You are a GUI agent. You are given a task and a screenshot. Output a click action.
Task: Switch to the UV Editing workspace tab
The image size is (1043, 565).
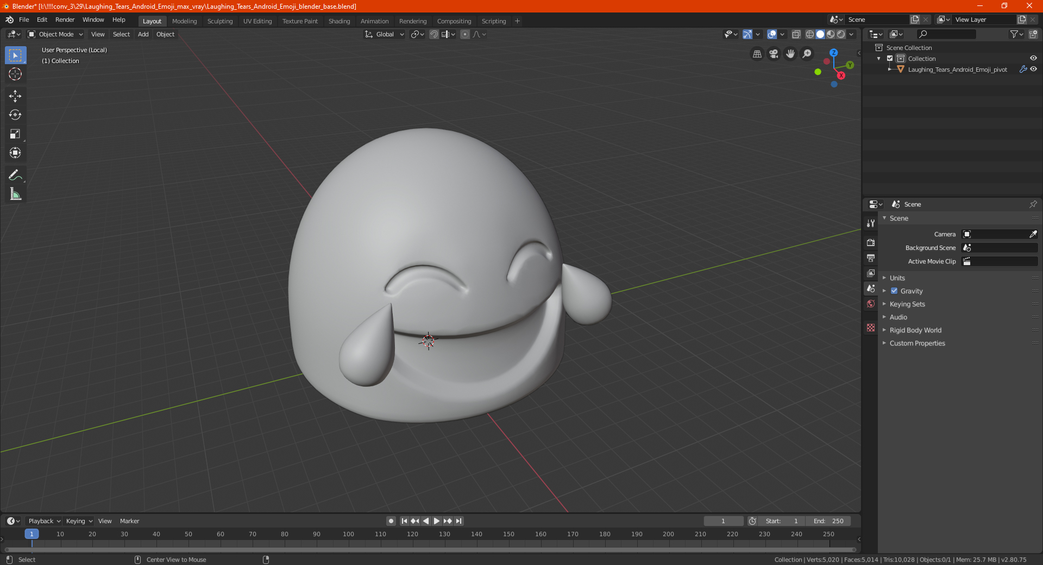click(x=257, y=21)
